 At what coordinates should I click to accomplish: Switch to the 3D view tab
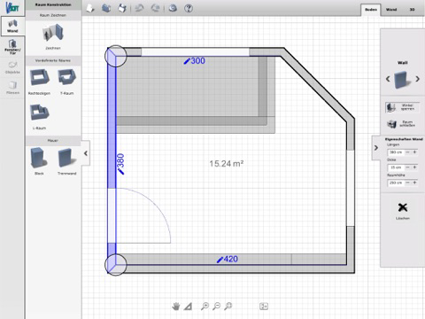point(412,10)
